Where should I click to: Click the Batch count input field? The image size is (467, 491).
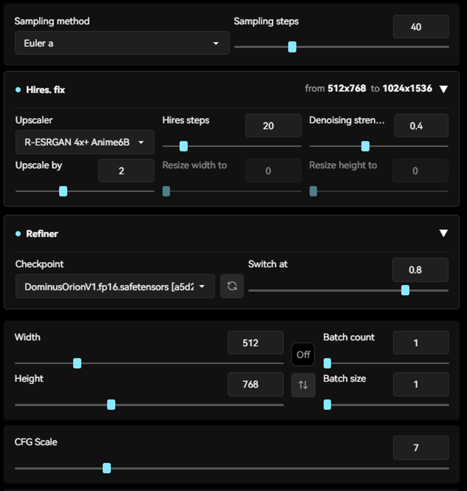[420, 343]
